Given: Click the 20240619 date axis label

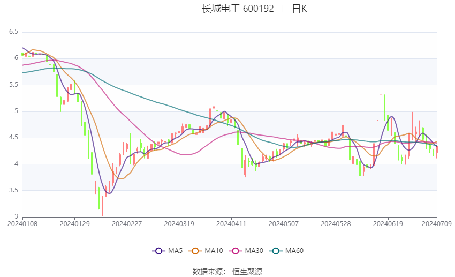Looking at the screenshot, I should tap(388, 224).
